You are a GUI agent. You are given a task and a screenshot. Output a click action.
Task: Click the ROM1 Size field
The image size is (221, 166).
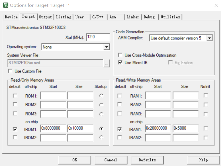80,96
